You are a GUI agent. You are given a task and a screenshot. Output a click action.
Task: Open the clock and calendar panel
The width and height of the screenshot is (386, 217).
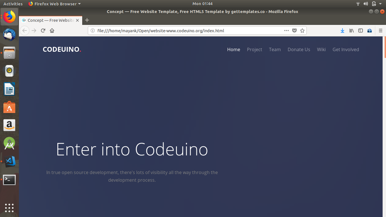(202, 4)
